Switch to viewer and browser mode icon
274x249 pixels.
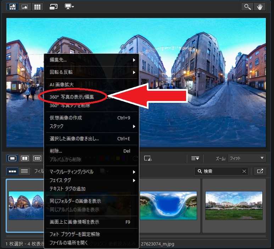[12, 7]
